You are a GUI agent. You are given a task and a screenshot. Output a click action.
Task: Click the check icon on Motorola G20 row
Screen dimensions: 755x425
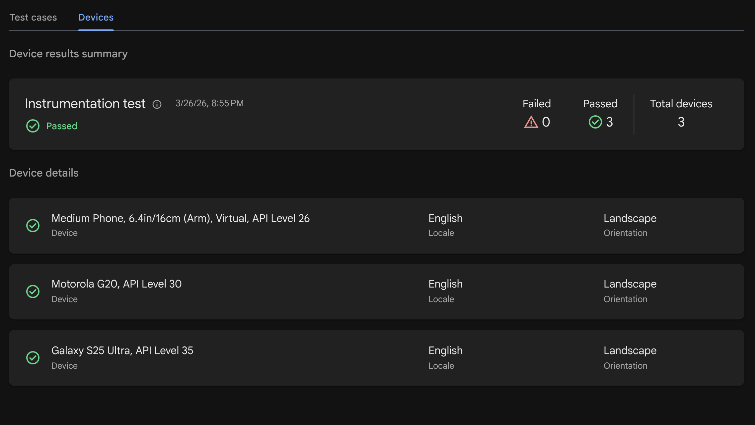[x=33, y=292]
